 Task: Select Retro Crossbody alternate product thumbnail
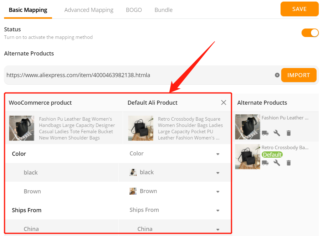248,157
